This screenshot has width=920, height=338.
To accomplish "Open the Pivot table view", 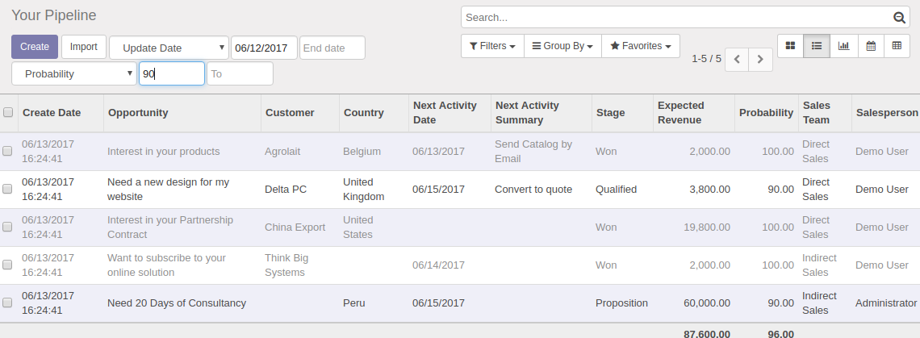I will coord(897,46).
